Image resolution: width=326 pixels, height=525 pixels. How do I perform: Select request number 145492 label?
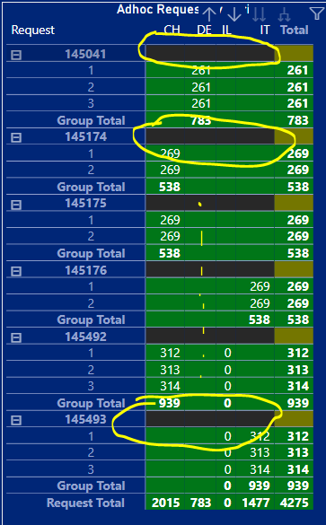(x=86, y=337)
